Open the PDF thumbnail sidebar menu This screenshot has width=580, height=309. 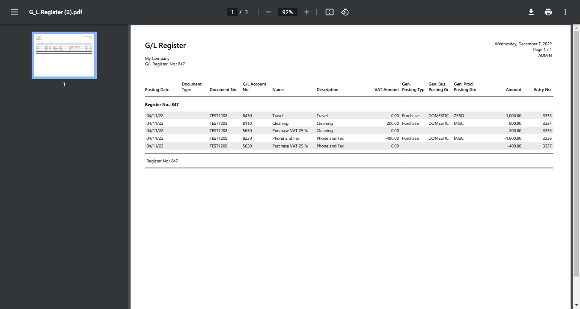click(14, 12)
